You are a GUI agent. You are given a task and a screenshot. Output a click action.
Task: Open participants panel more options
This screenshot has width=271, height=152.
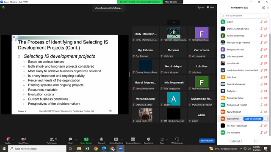coord(256,141)
